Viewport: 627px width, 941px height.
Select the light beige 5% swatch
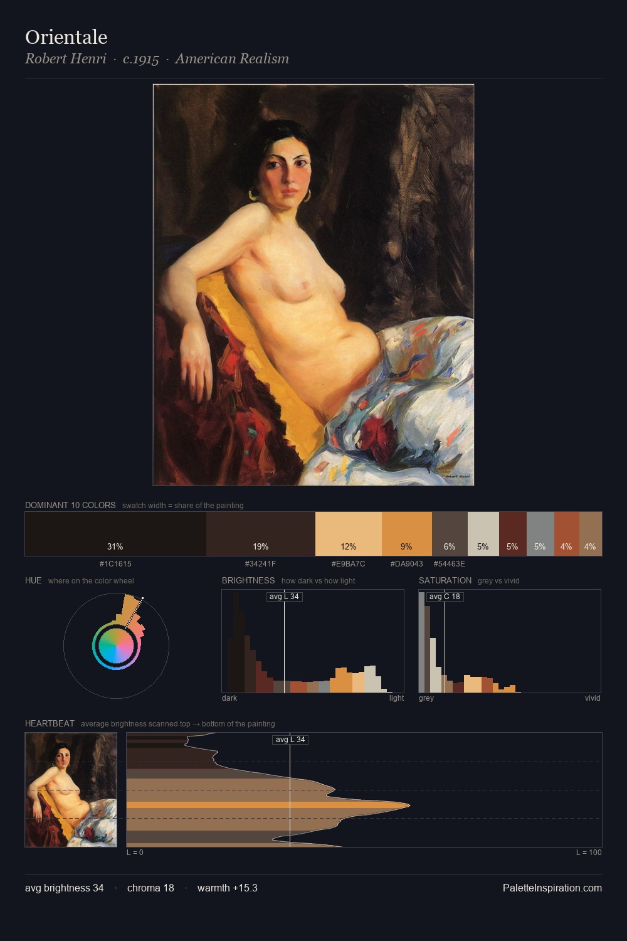[483, 534]
